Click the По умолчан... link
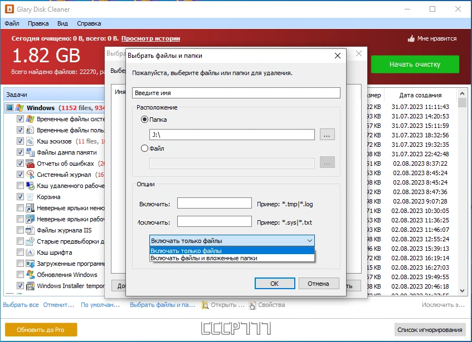This screenshot has width=472, height=342. [x=100, y=305]
